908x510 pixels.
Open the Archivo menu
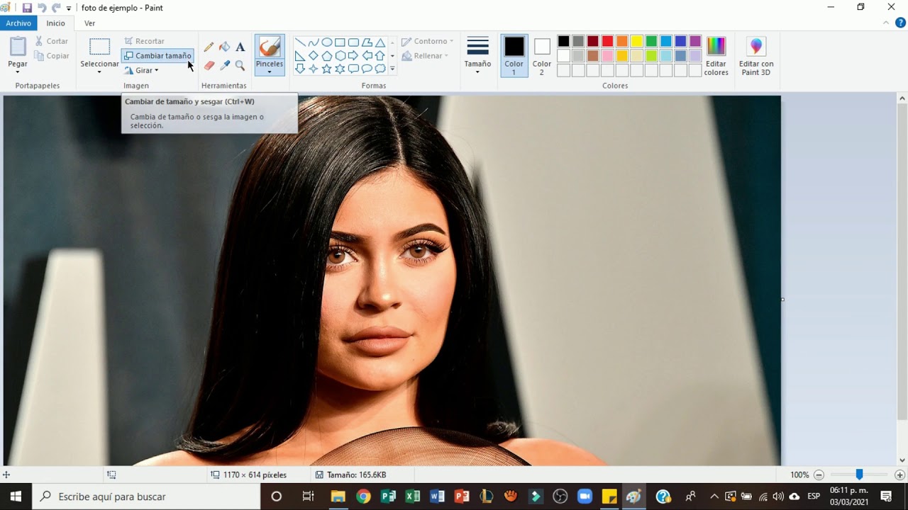coord(18,23)
